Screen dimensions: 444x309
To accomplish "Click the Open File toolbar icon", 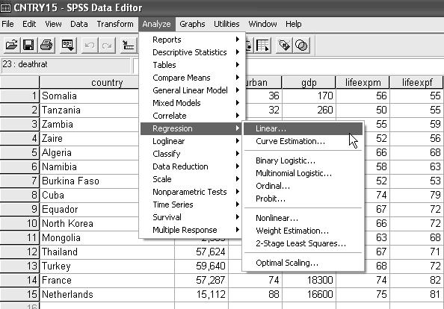I will (x=12, y=46).
